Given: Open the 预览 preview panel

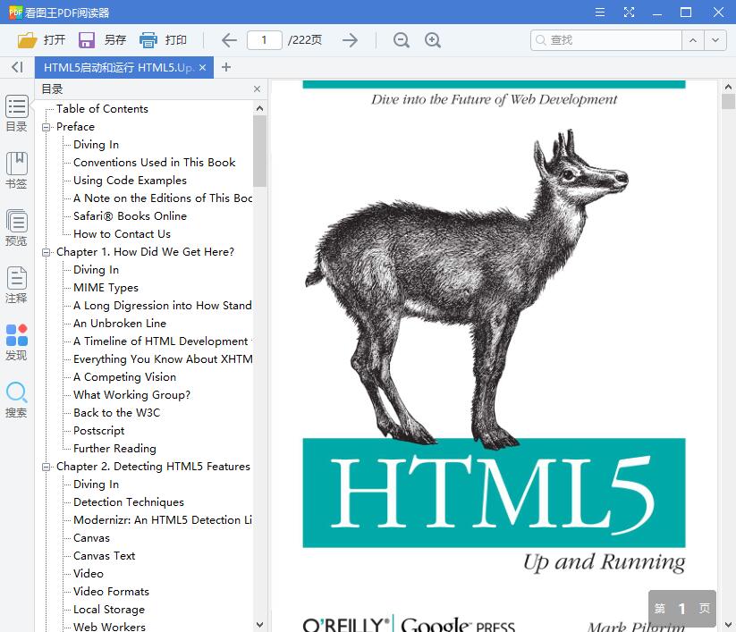Looking at the screenshot, I should pos(16,226).
